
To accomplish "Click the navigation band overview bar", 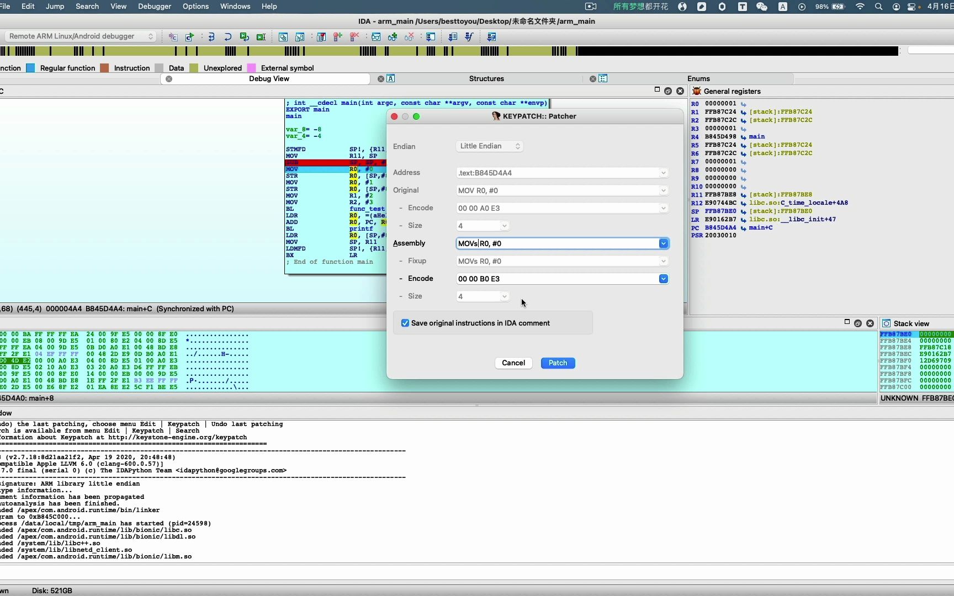I will (x=449, y=51).
